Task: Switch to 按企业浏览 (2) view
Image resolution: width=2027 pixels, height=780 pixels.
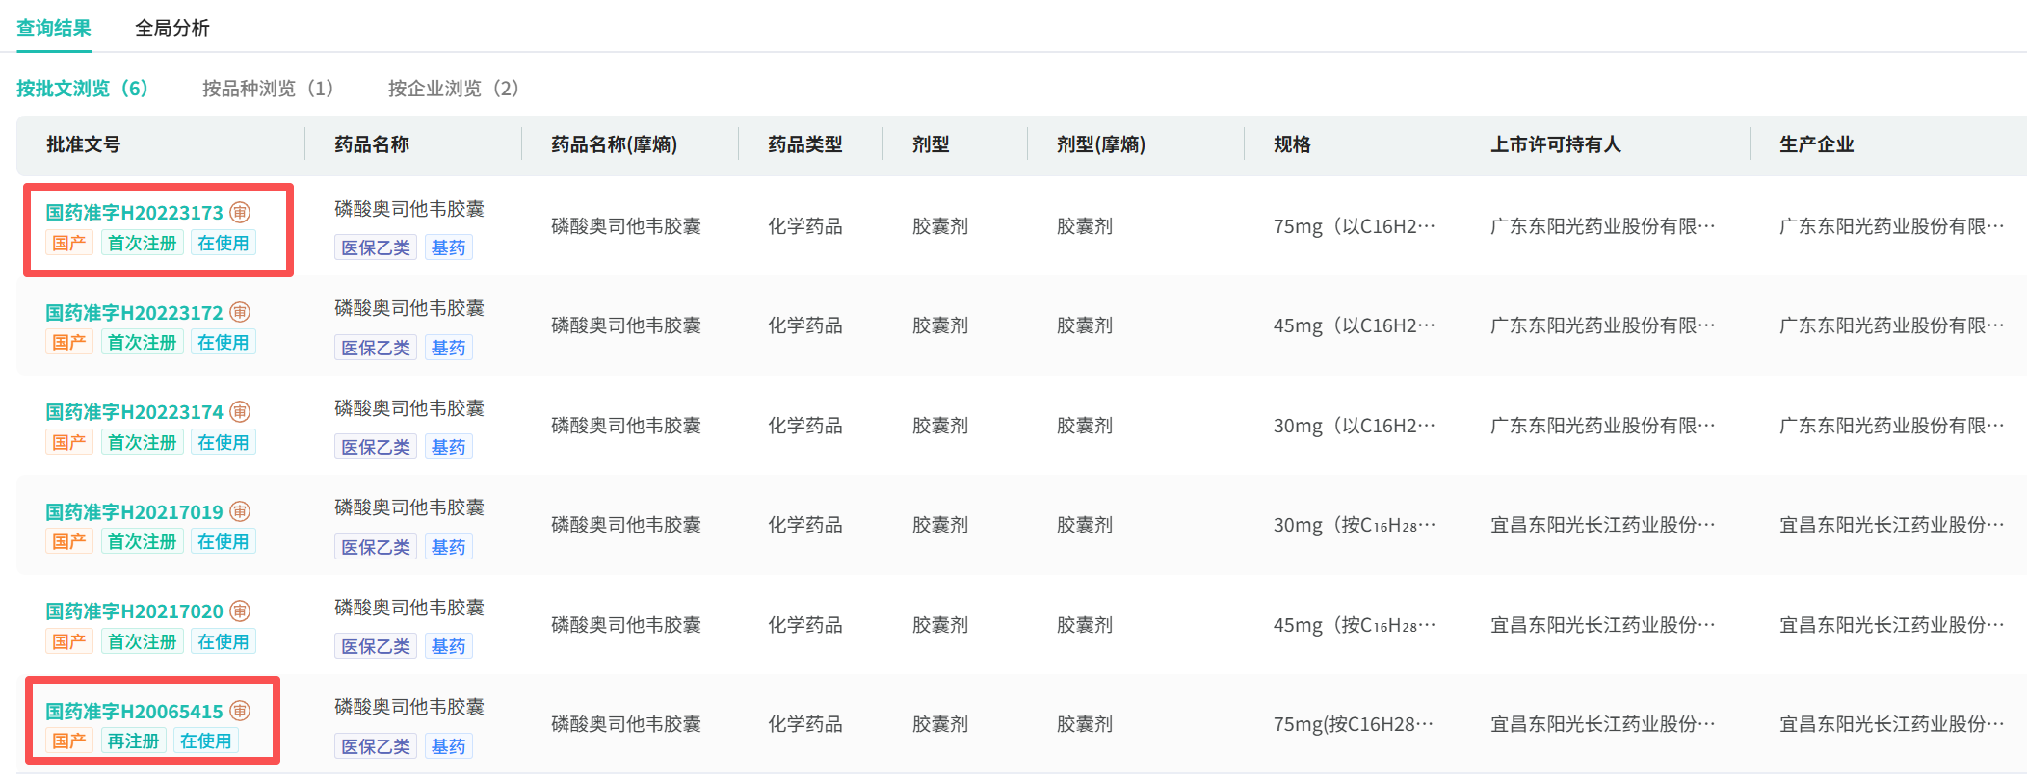Action: [x=454, y=89]
